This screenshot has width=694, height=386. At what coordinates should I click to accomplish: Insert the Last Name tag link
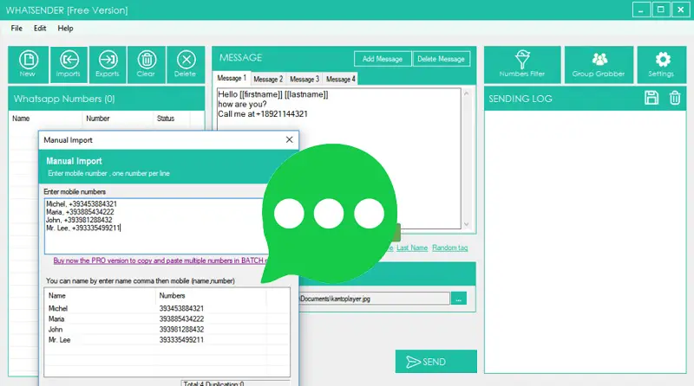(412, 248)
